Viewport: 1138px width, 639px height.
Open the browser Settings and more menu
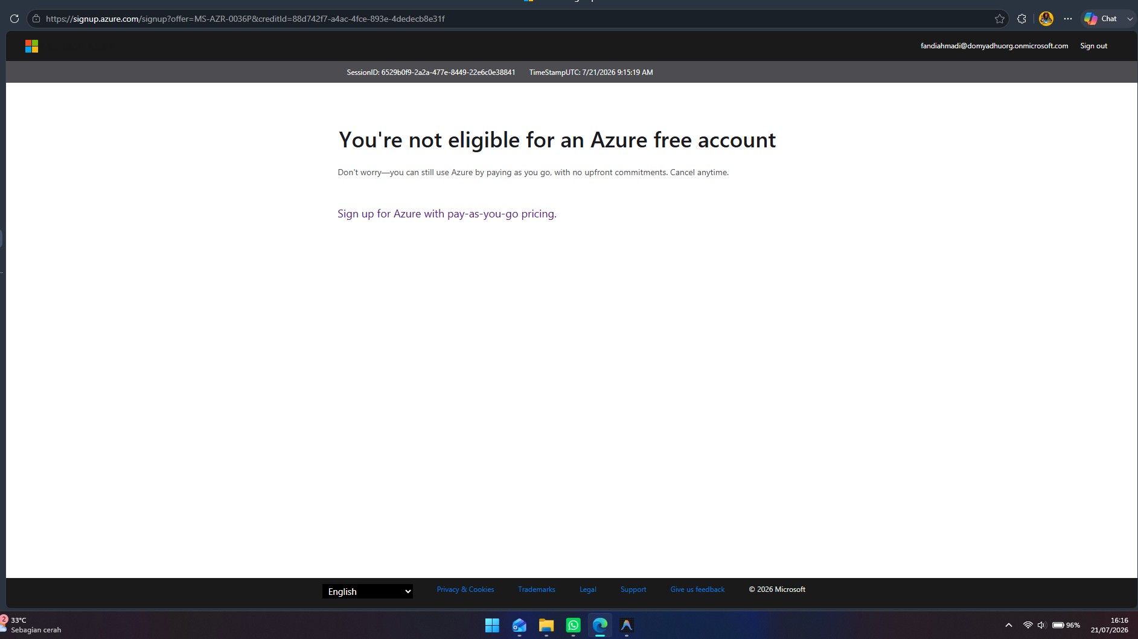[x=1068, y=19]
